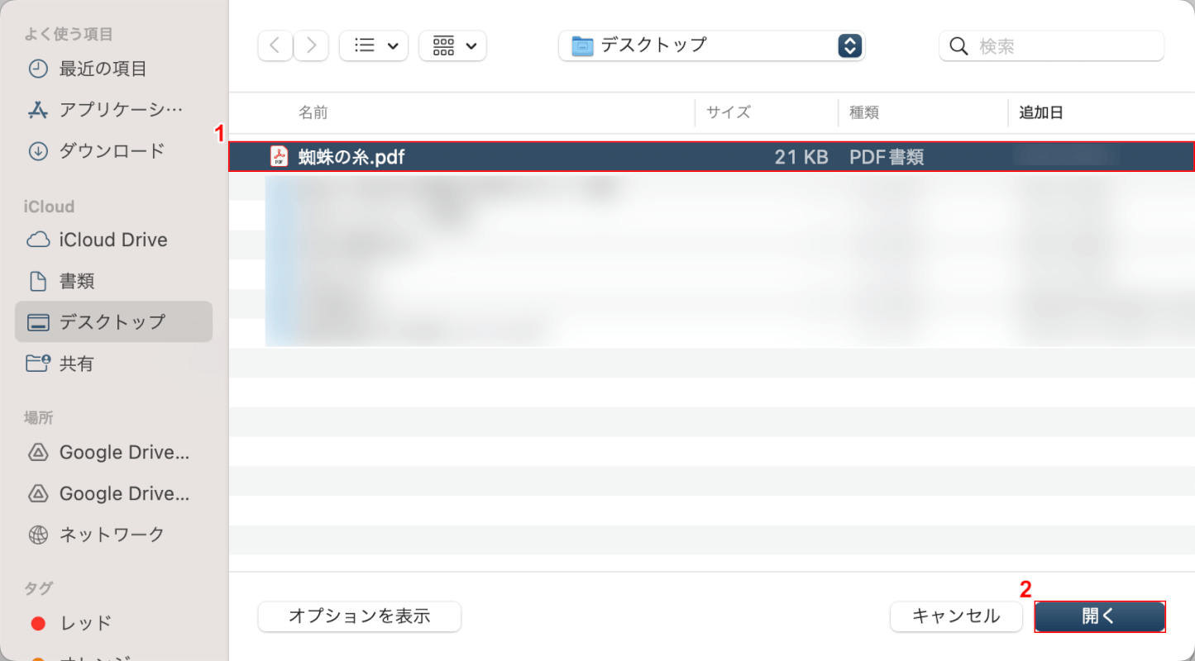Select the 蜘蛛の糸.pdf file row
The width and height of the screenshot is (1195, 661).
[712, 156]
